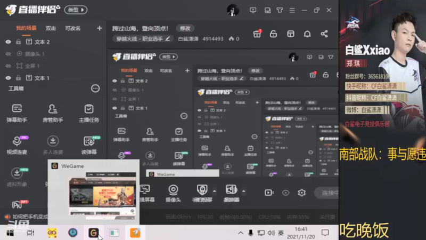Toggle the lock on 文本 2 in the outermost list
This screenshot has width=426, height=240.
pyautogui.click(x=19, y=42)
